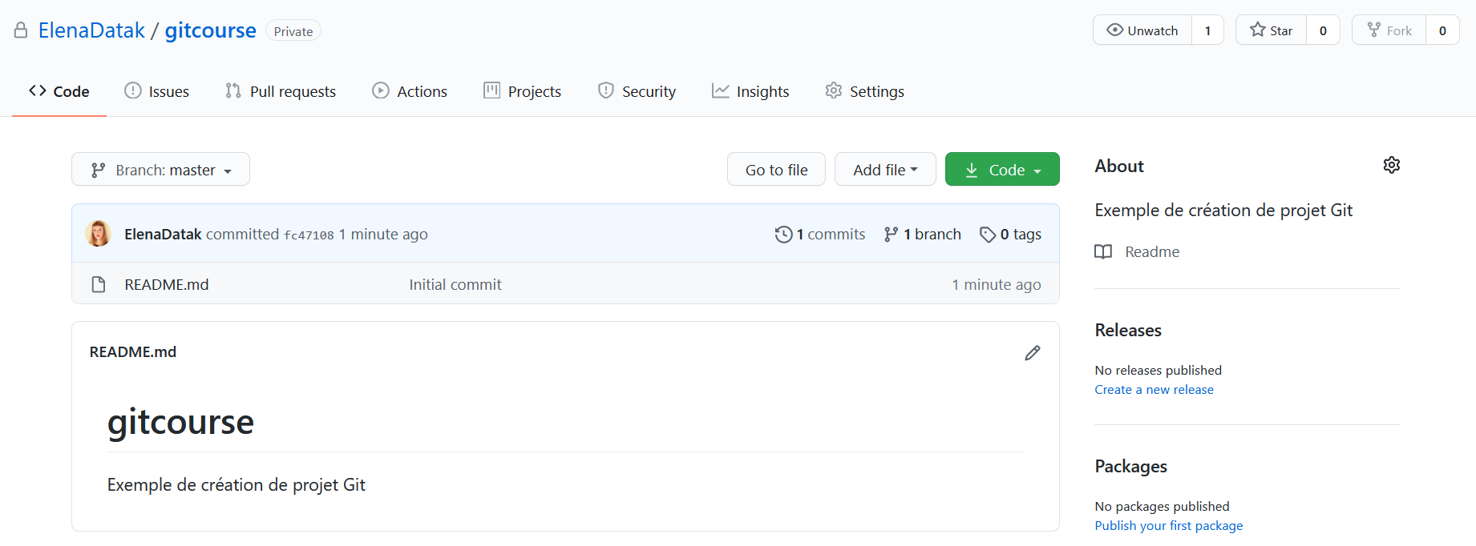Click the README.md panel header filename
The height and width of the screenshot is (546, 1476).
tap(133, 352)
